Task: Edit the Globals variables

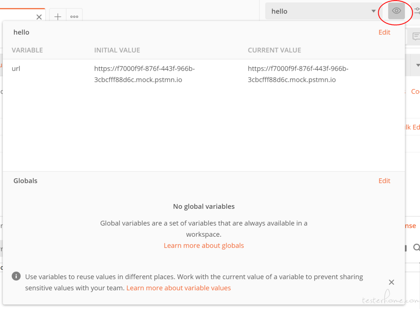Action: (384, 181)
